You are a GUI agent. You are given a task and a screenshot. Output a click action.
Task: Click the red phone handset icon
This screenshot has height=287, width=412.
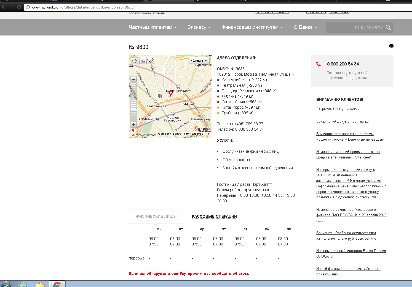point(319,64)
